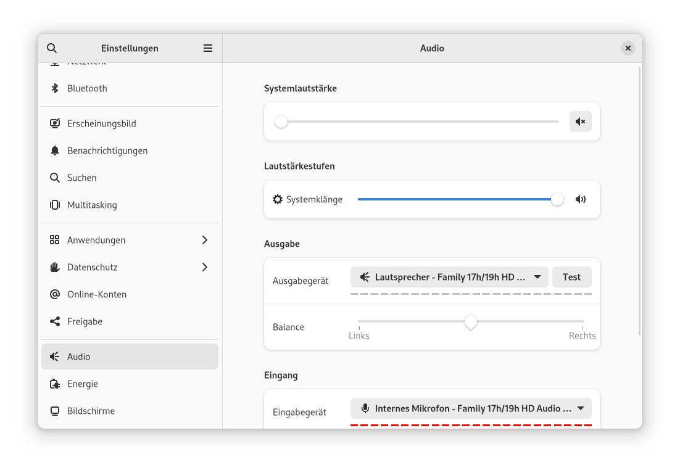
Task: Open the Ausgabegerät Lautsprecher dropdown
Action: click(x=449, y=277)
